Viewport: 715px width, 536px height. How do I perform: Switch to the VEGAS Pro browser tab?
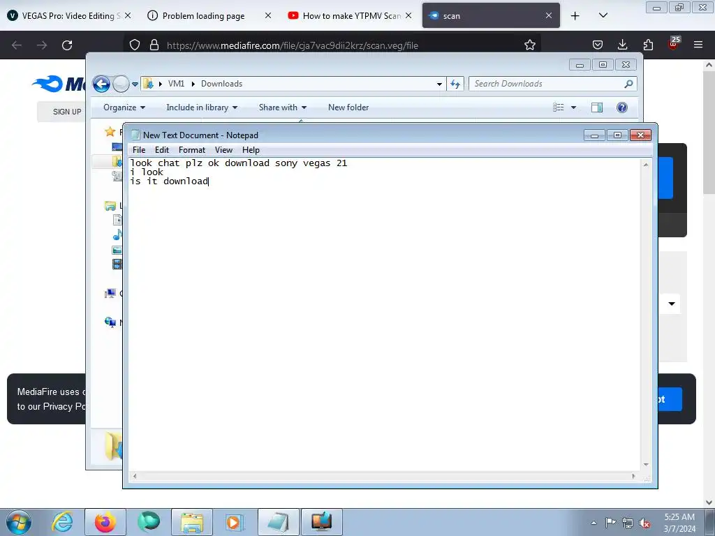70,15
